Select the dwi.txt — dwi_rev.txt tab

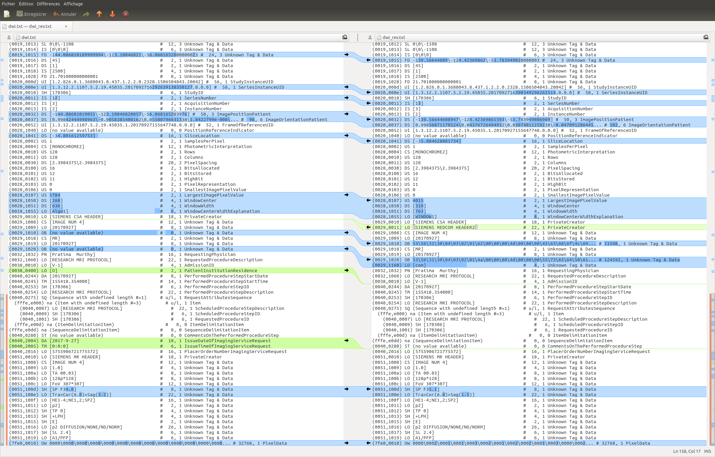click(x=30, y=26)
